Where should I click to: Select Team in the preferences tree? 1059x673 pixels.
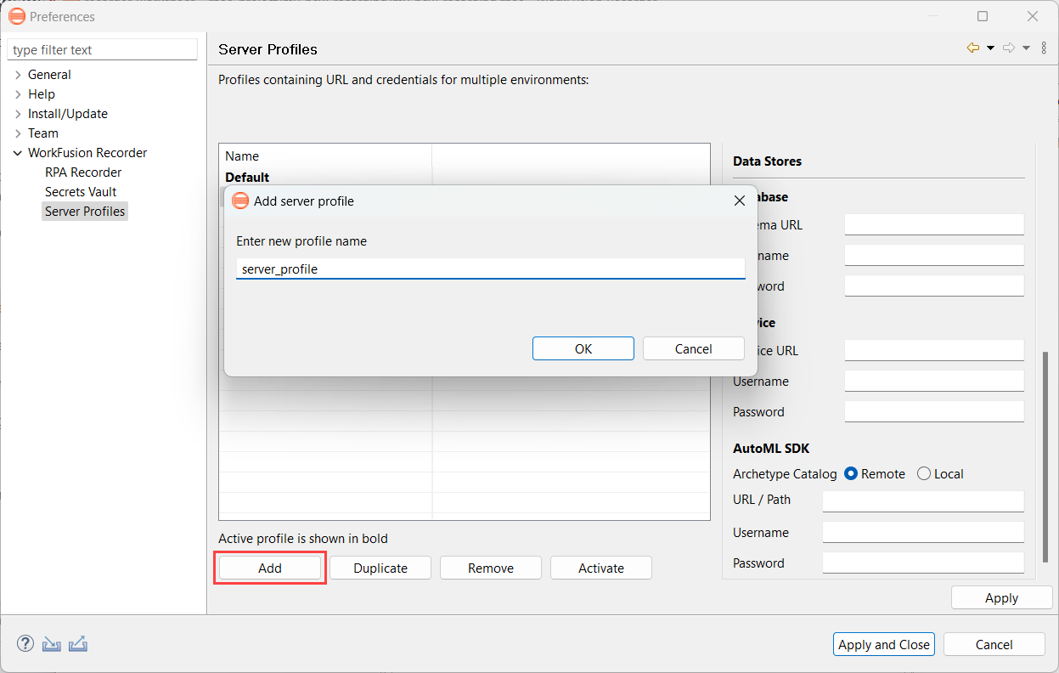tap(43, 133)
